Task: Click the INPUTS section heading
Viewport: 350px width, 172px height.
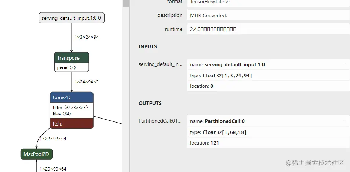Action: coord(148,46)
